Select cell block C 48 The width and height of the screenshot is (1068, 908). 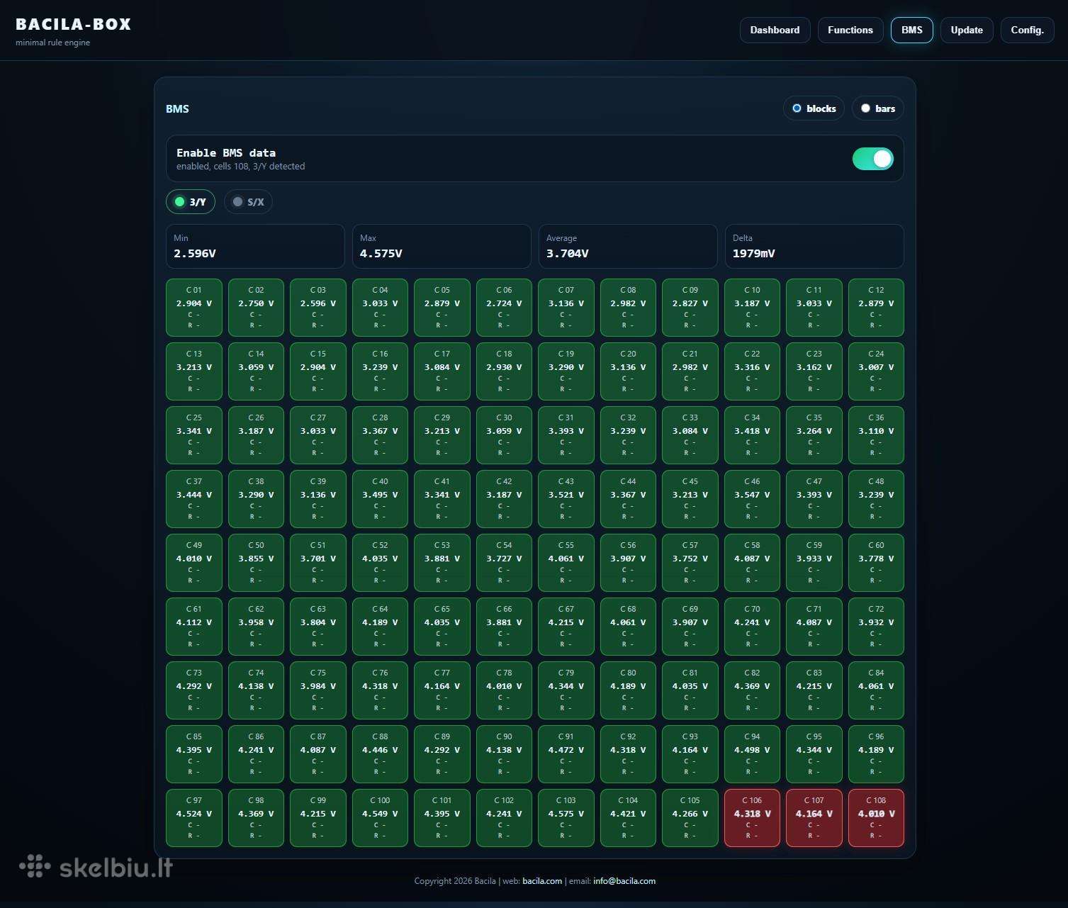tap(876, 499)
